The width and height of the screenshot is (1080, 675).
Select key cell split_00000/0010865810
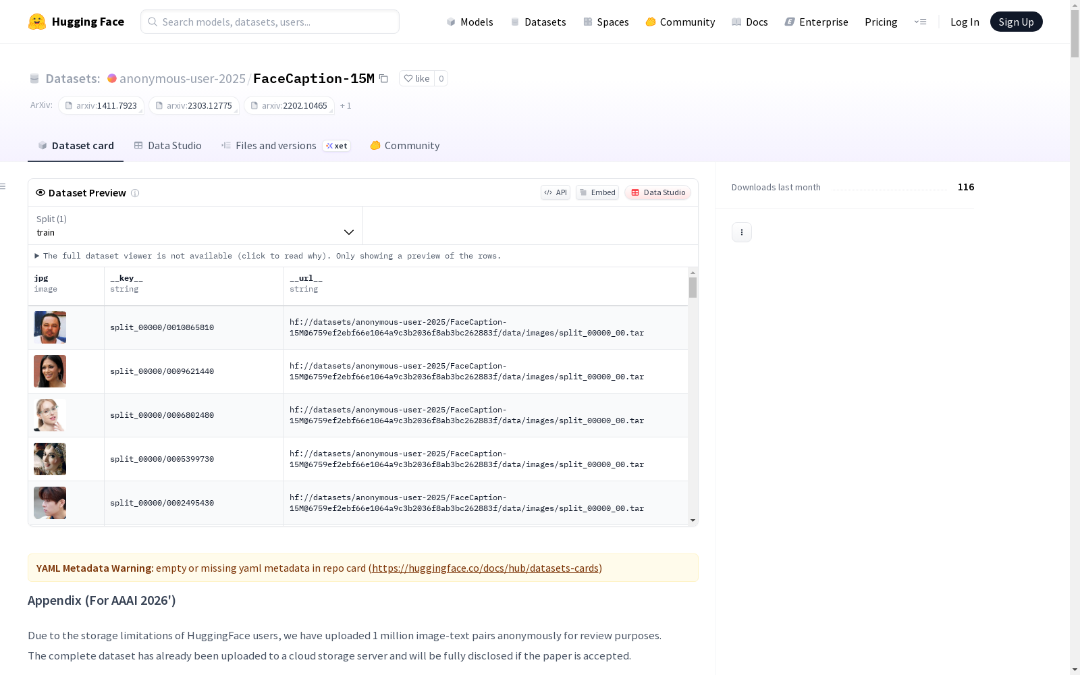(194, 327)
